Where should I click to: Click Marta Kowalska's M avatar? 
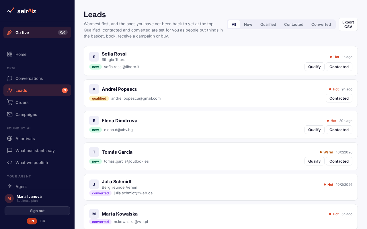pyautogui.click(x=94, y=214)
